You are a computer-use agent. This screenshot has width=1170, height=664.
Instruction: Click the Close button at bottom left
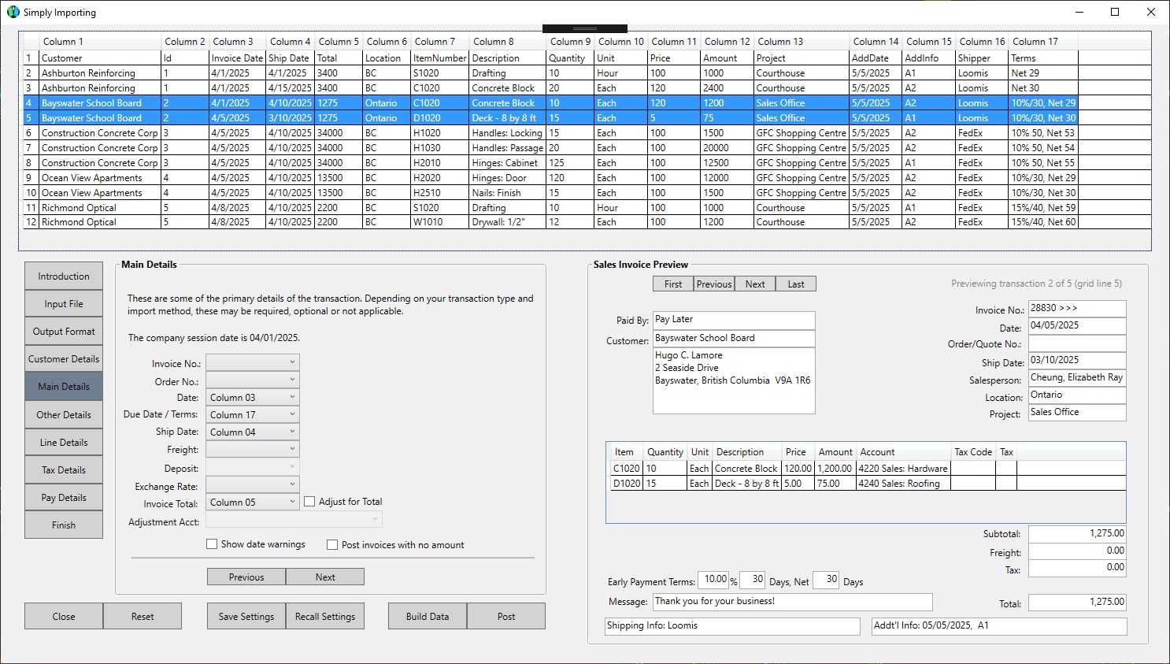[x=64, y=617]
